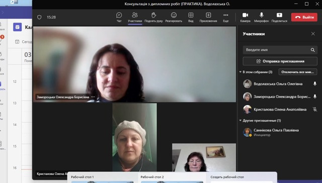Open the Еще more options menu
Screen dimensions: 322x183
226,17
